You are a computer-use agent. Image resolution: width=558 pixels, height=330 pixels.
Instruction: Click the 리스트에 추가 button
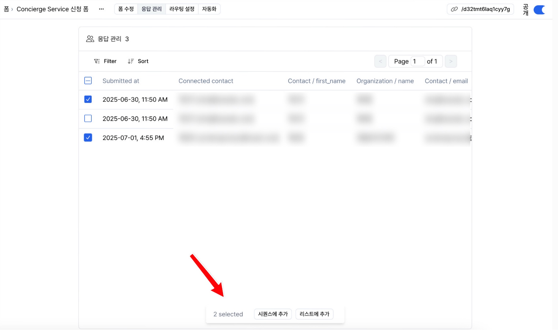pyautogui.click(x=314, y=314)
